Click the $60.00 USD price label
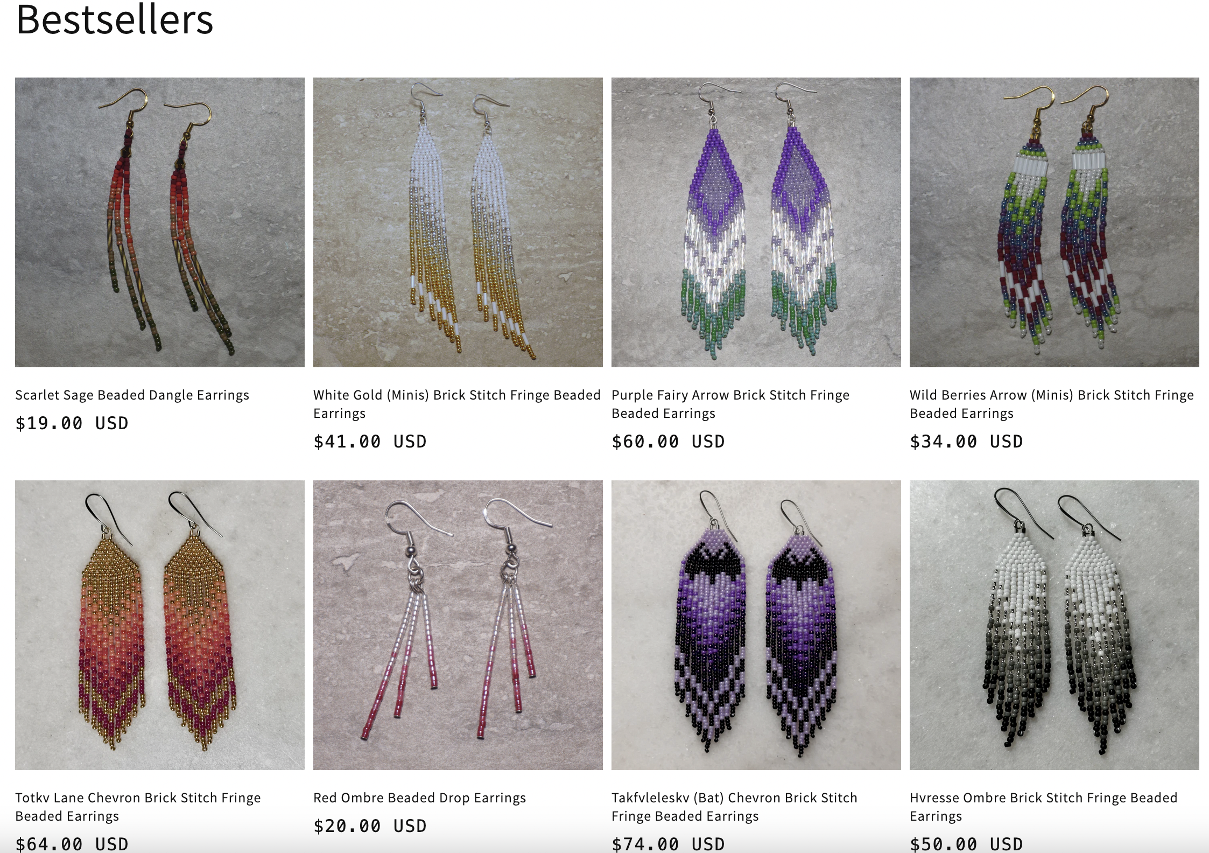 (x=669, y=442)
